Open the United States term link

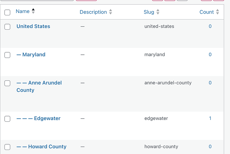(x=33, y=26)
